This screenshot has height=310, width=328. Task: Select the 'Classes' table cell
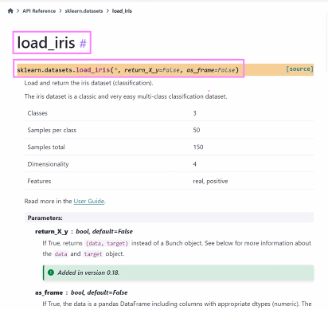(x=37, y=113)
